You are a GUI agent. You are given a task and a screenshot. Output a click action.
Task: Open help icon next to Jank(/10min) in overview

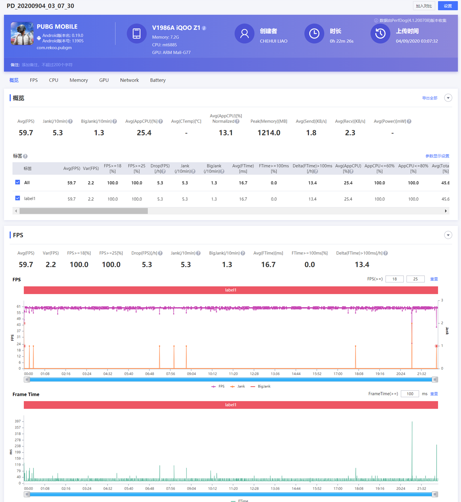pos(71,121)
